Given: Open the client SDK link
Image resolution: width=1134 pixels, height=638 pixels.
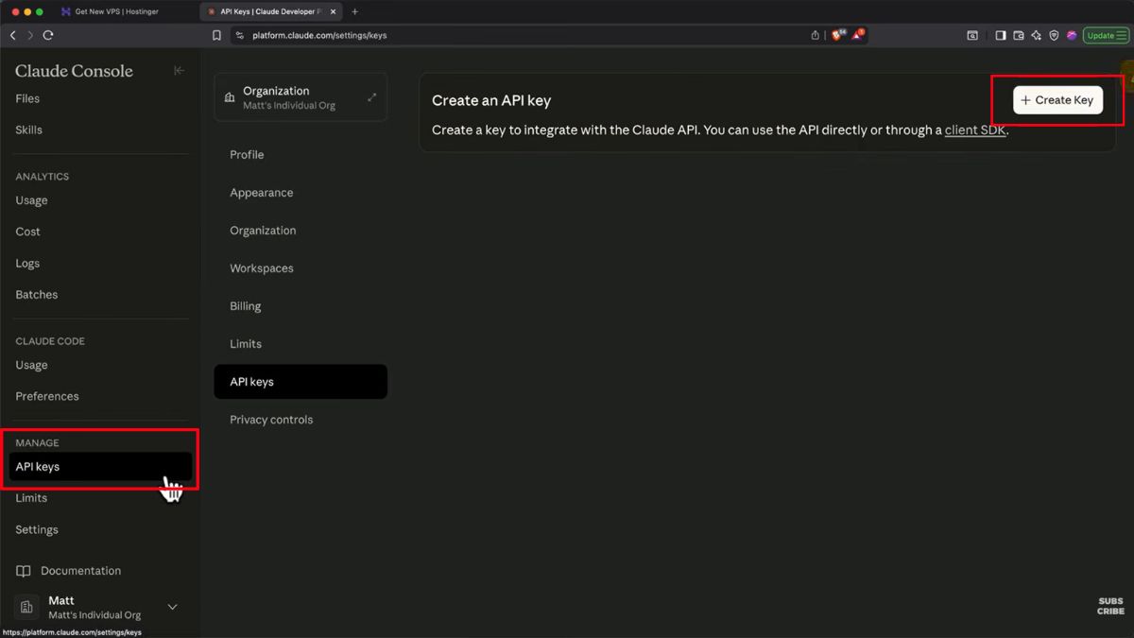Looking at the screenshot, I should pyautogui.click(x=974, y=129).
